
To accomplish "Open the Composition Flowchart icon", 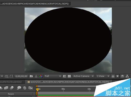I will point(127,76).
